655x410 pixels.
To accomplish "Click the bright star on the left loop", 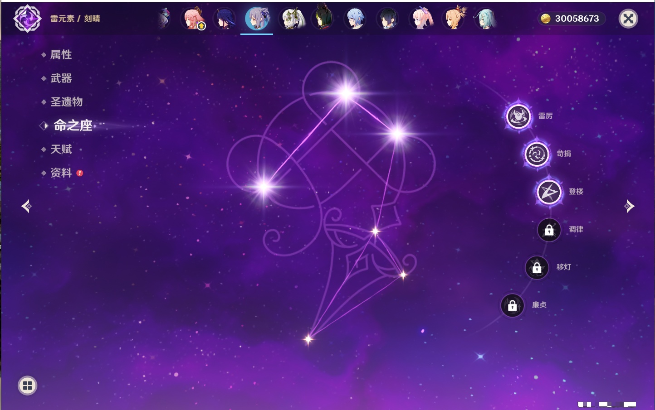I will 264,186.
